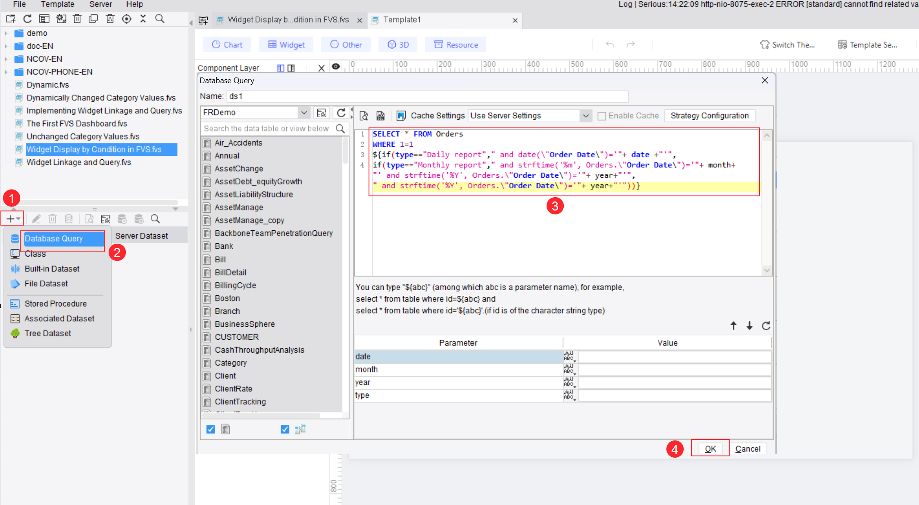Select the Unchanged Category Values.fvs file
919x505 pixels.
click(x=83, y=136)
